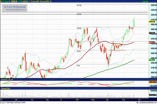Screen dimensions: 157x104
Task: Click the '13 year marker on time axis
Action: point(61,100)
